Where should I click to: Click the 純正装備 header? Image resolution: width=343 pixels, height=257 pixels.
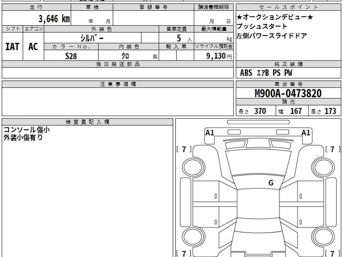click(x=288, y=64)
